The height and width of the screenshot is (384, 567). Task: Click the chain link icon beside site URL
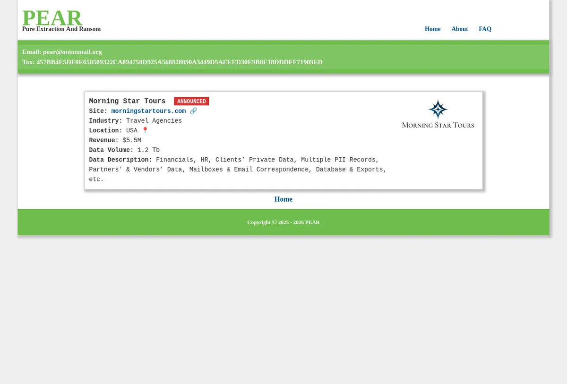click(193, 111)
